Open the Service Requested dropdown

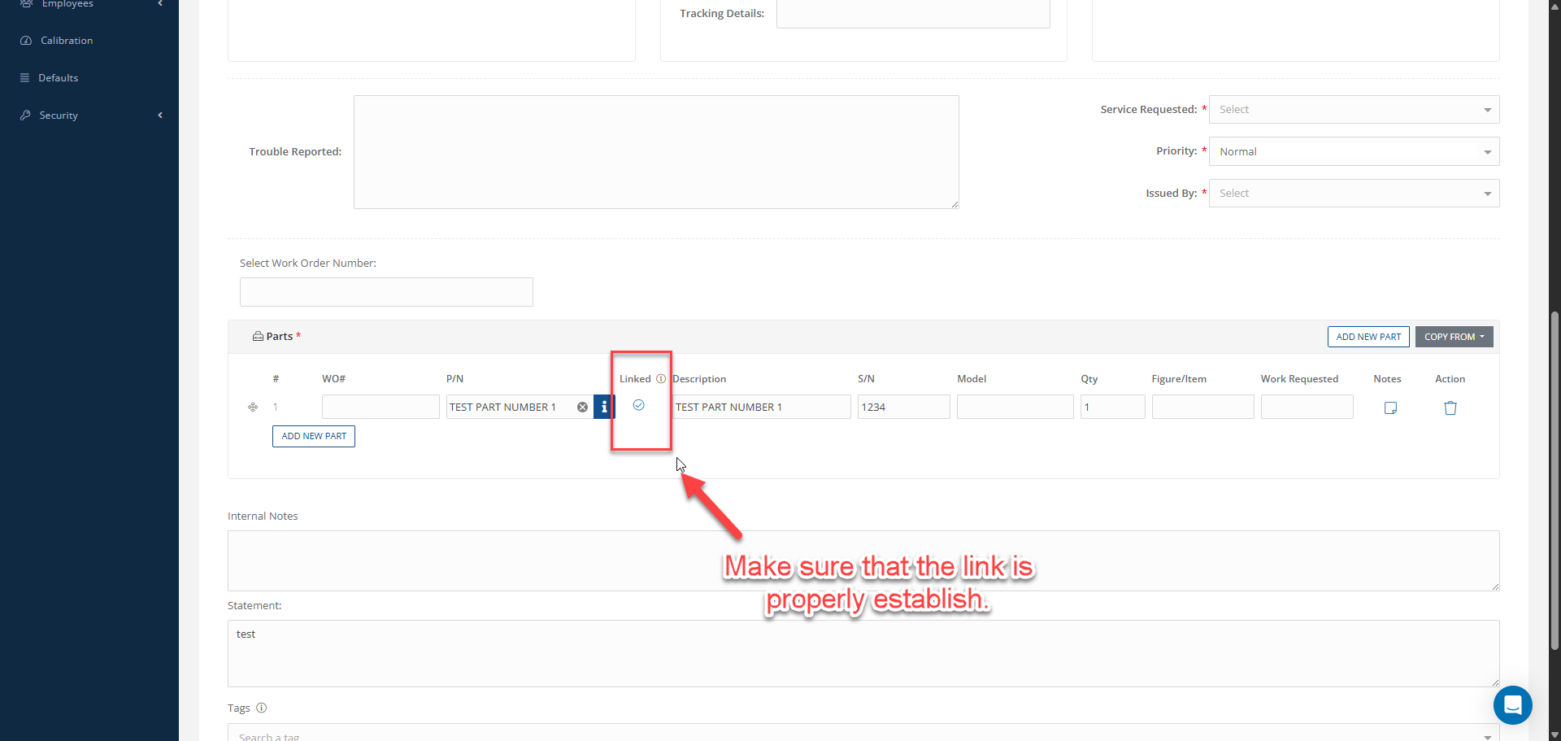coord(1354,110)
